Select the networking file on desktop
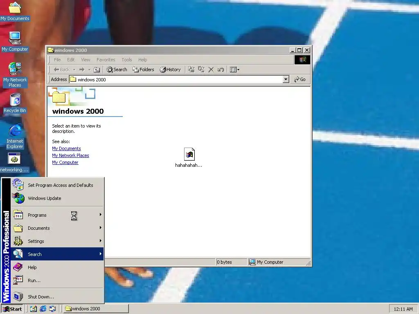The width and height of the screenshot is (419, 314). [x=14, y=162]
